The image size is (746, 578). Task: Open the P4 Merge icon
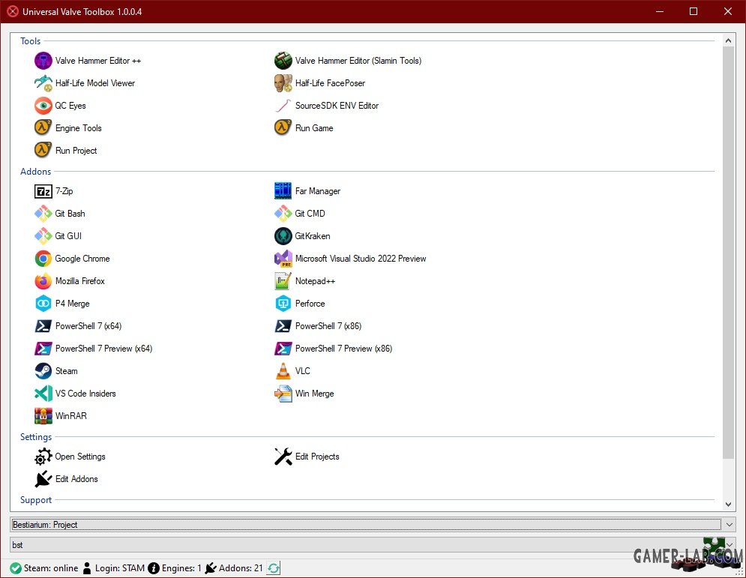coord(43,304)
